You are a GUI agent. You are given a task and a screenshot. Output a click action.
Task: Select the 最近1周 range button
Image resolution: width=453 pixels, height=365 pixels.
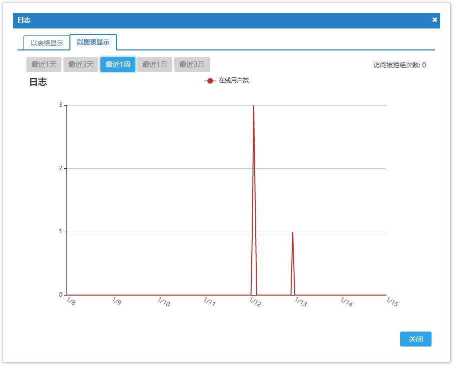pyautogui.click(x=118, y=64)
